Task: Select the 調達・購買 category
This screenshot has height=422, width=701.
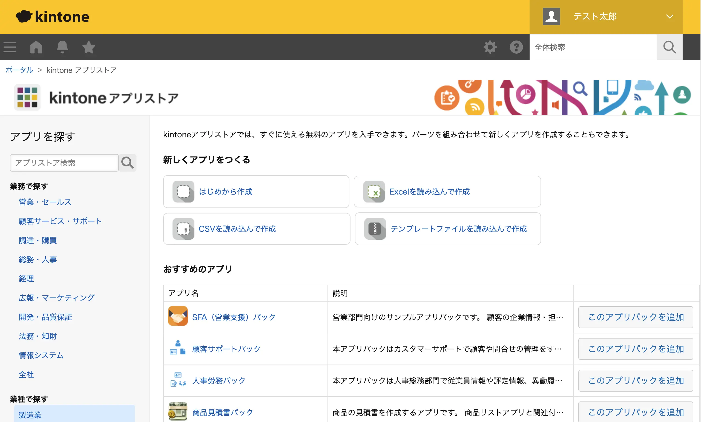Action: [x=38, y=240]
